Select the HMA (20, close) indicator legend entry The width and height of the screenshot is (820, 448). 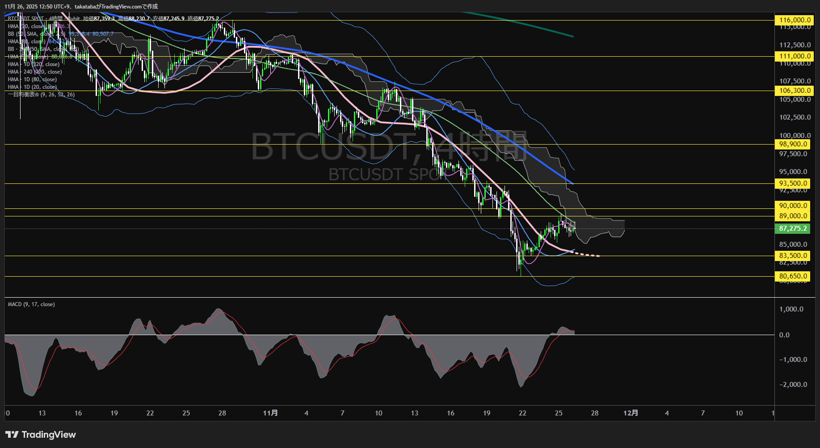(x=27, y=26)
